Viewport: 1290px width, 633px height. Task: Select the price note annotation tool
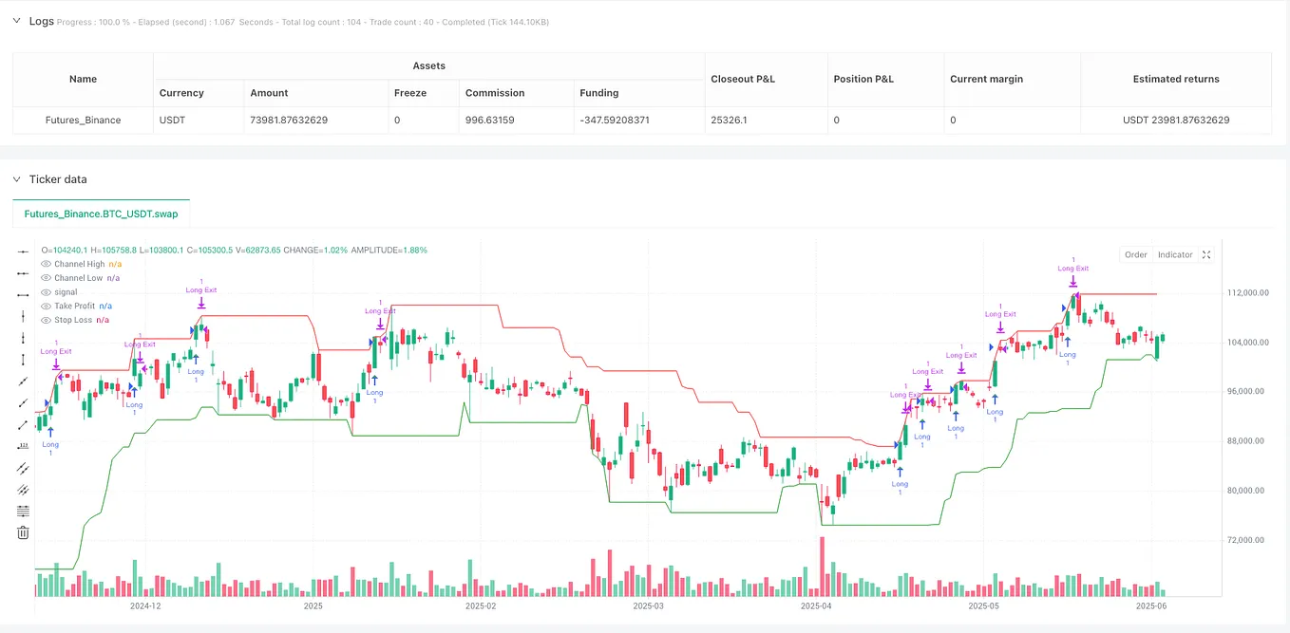[23, 446]
